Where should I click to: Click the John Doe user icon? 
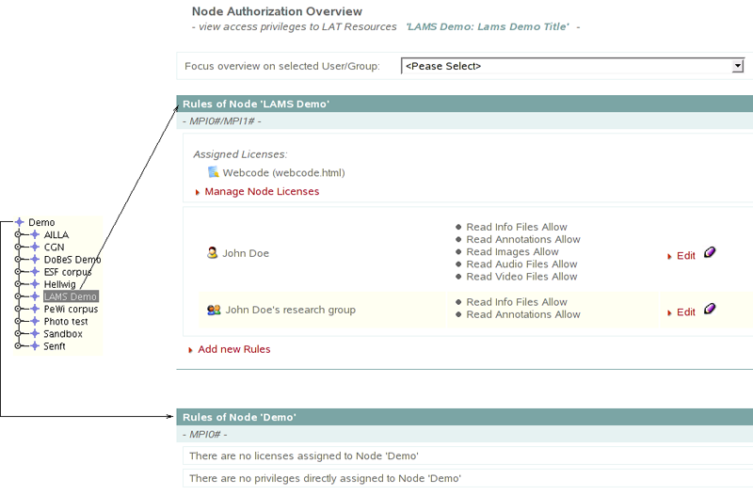pyautogui.click(x=213, y=252)
